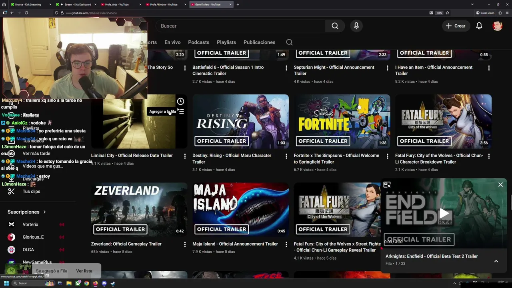Open options for Liminal City trailer
The image size is (512, 288).
point(185,156)
